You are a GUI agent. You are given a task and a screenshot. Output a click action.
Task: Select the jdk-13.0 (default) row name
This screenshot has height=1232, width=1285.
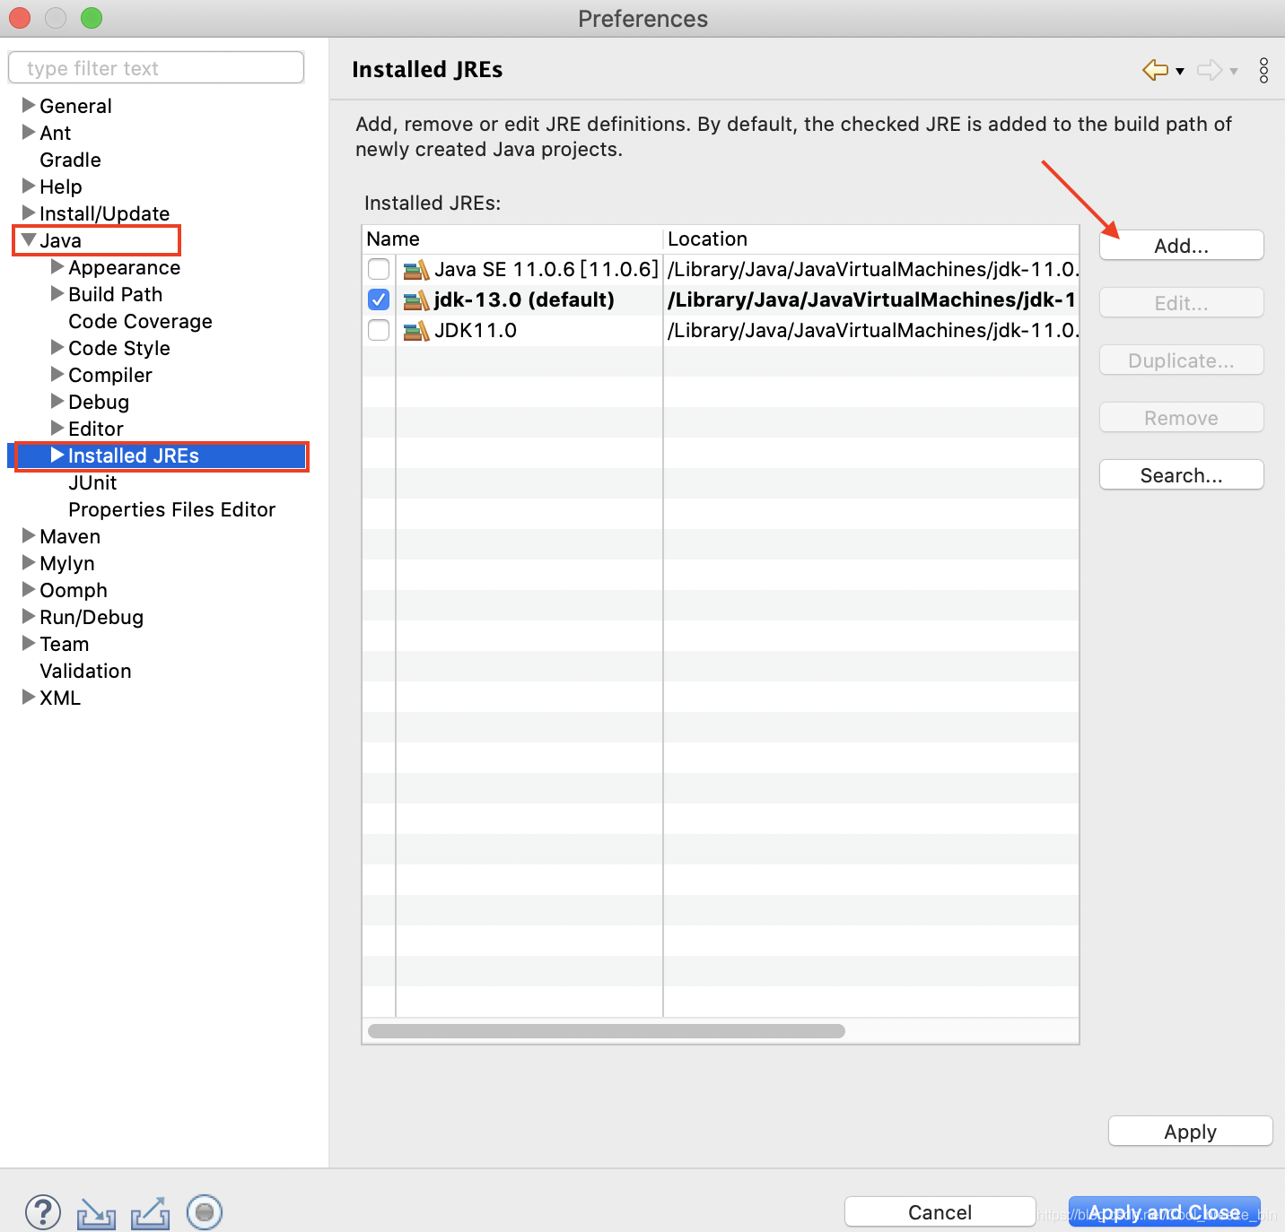524,299
